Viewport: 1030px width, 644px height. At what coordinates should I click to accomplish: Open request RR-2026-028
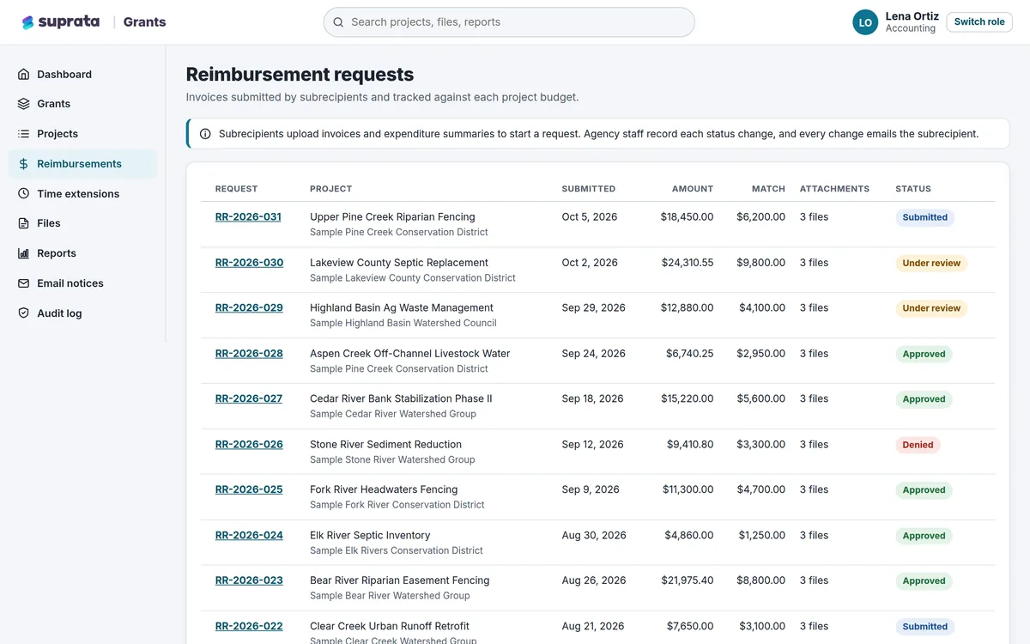(249, 354)
